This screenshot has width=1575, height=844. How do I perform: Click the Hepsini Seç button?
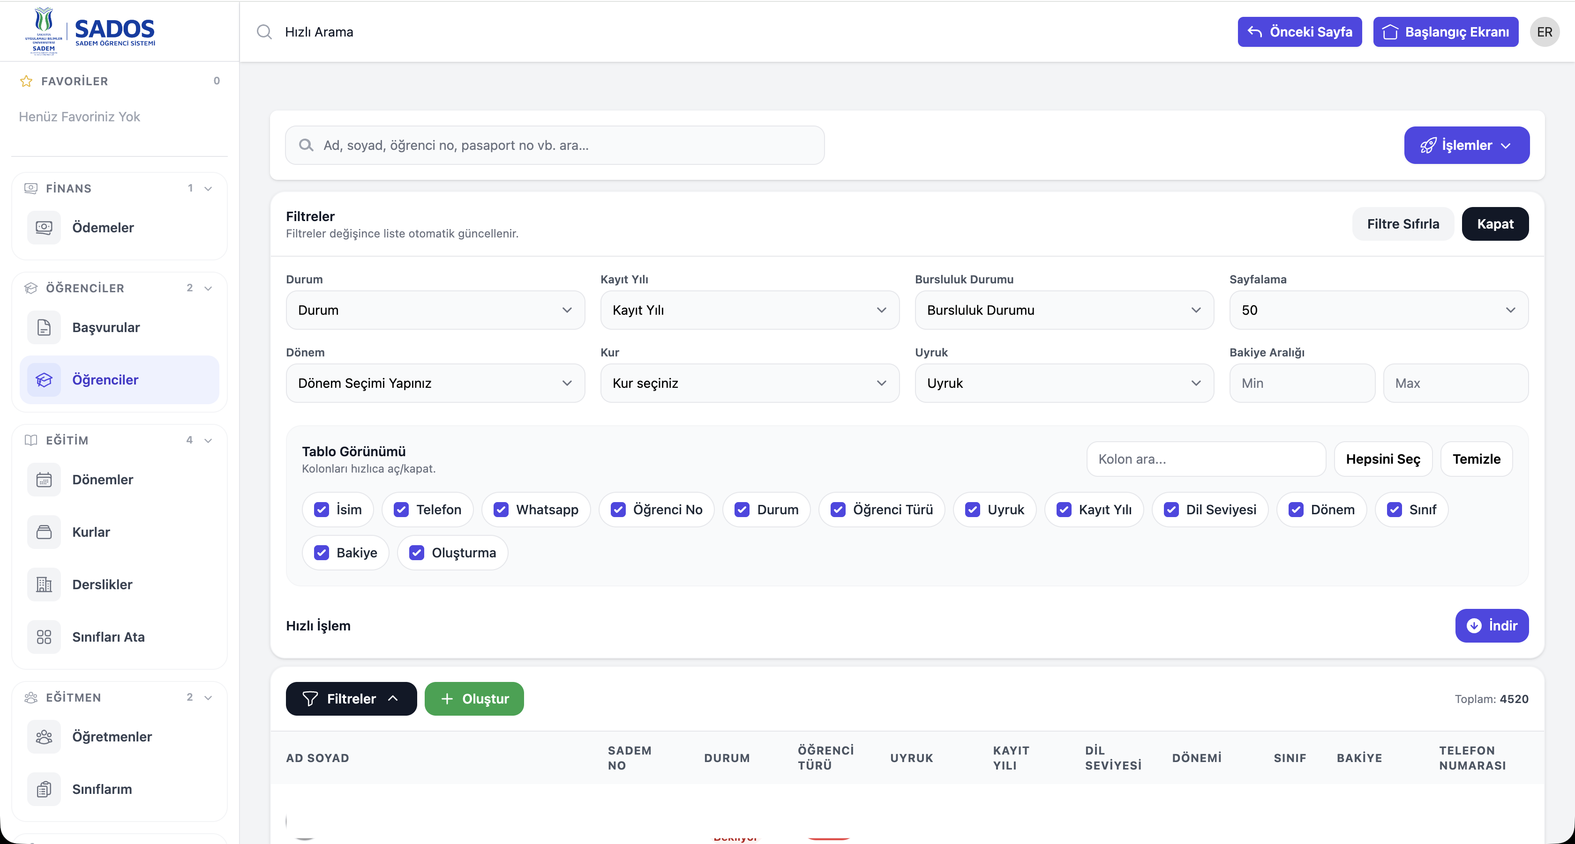pyautogui.click(x=1383, y=459)
